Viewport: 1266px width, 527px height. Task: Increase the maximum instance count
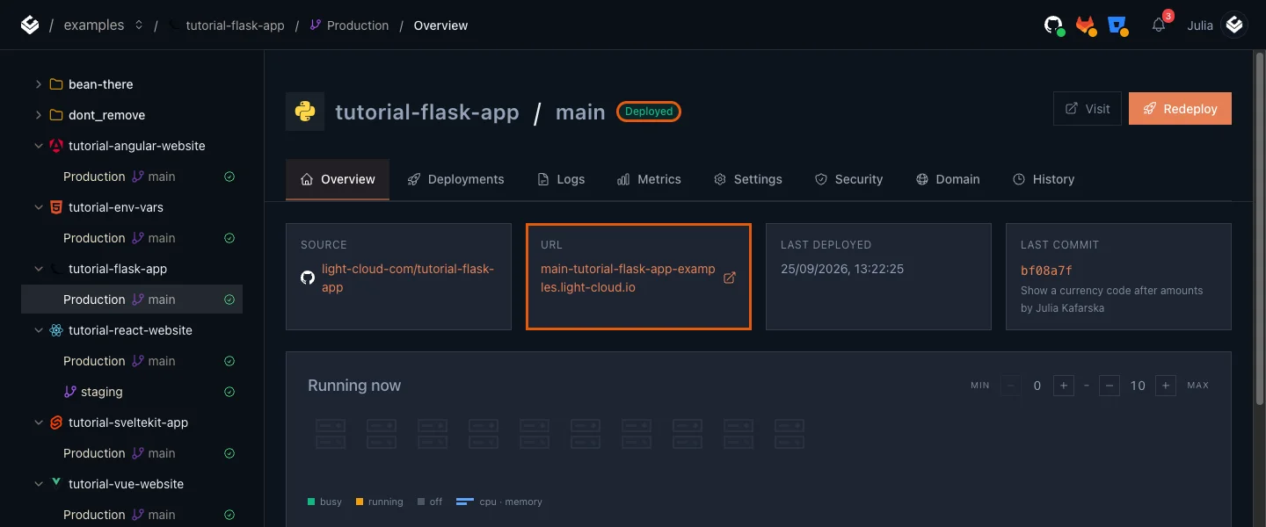coord(1166,386)
